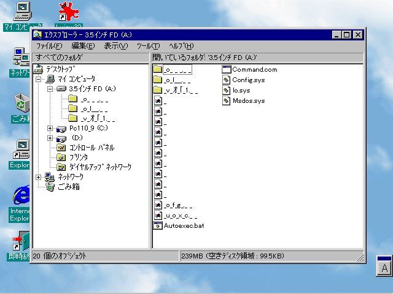The height and width of the screenshot is (294, 393).
Task: Open コントロール パネル folder icon in tree
Action: tap(61, 148)
